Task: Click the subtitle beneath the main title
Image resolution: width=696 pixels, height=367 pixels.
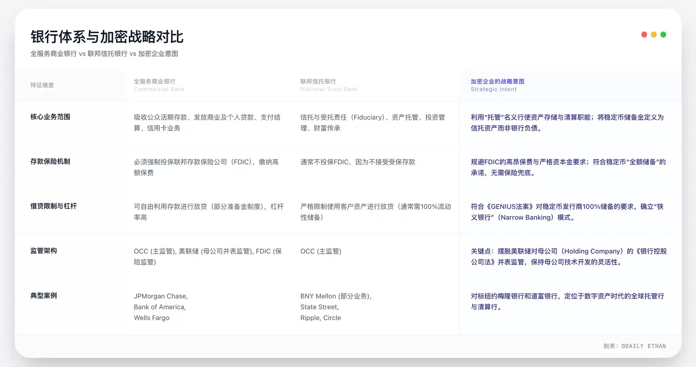Action: pos(104,54)
